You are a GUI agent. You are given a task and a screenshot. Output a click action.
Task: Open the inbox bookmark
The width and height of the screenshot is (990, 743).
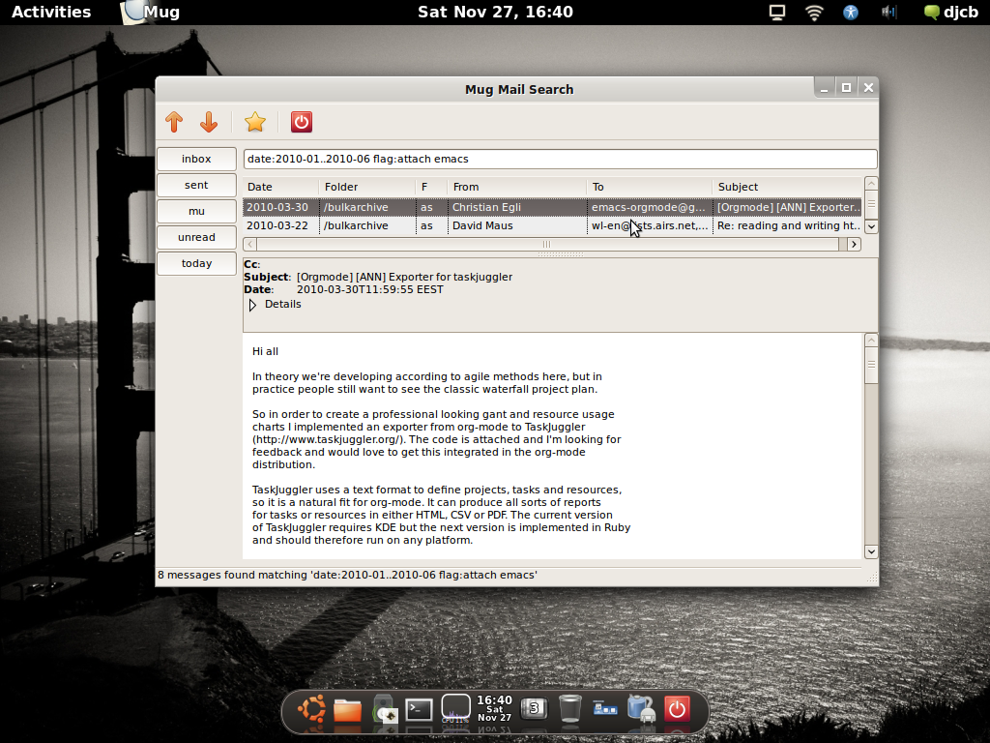(x=196, y=159)
